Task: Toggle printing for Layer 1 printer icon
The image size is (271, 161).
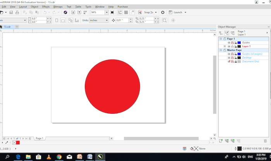Action: click(x=232, y=46)
